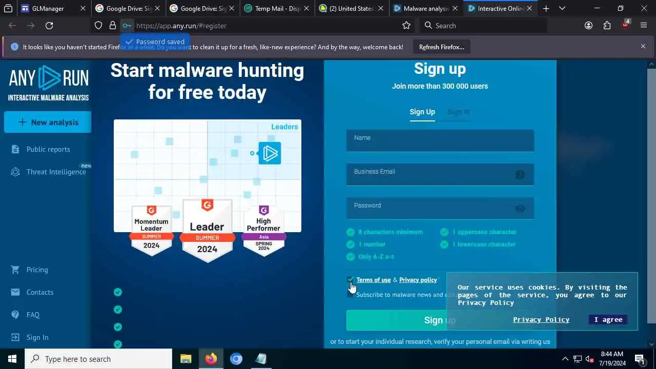This screenshot has width=656, height=369.
Task: Open Privacy Policy link in cookie notice
Action: [541, 319]
